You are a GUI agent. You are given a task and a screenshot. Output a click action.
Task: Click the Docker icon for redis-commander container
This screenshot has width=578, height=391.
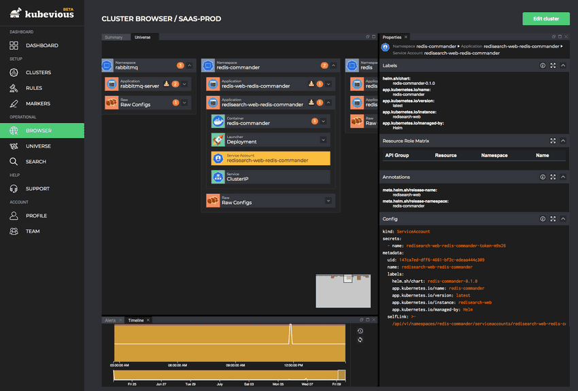click(218, 121)
